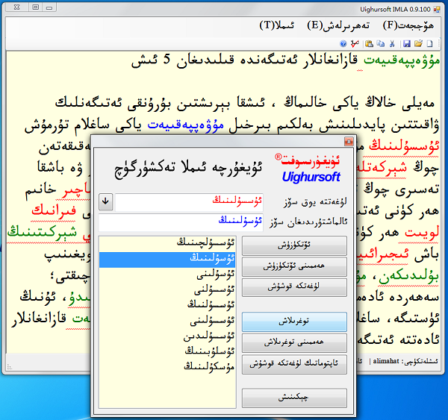This screenshot has width=448, height=420.
Task: Click the green word موۋەپپەقىيەت in the document title
Action: click(x=402, y=61)
